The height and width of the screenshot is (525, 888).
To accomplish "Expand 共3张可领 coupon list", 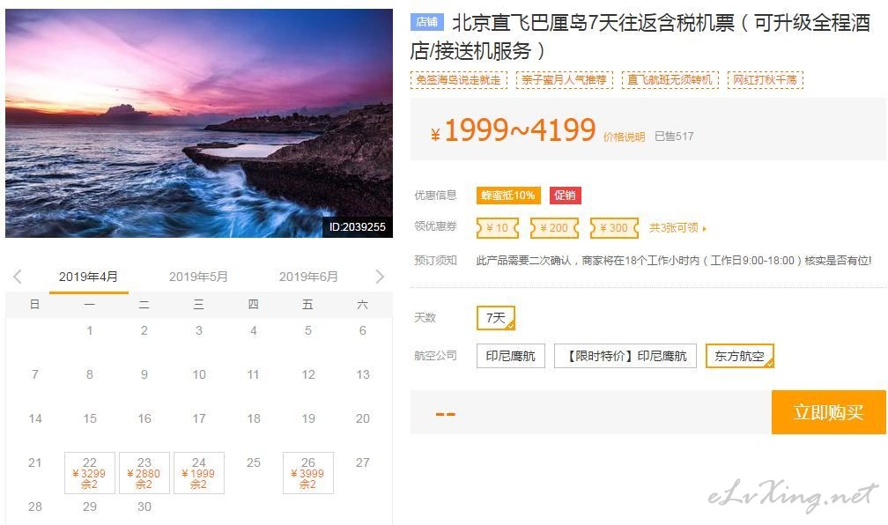I will [677, 227].
